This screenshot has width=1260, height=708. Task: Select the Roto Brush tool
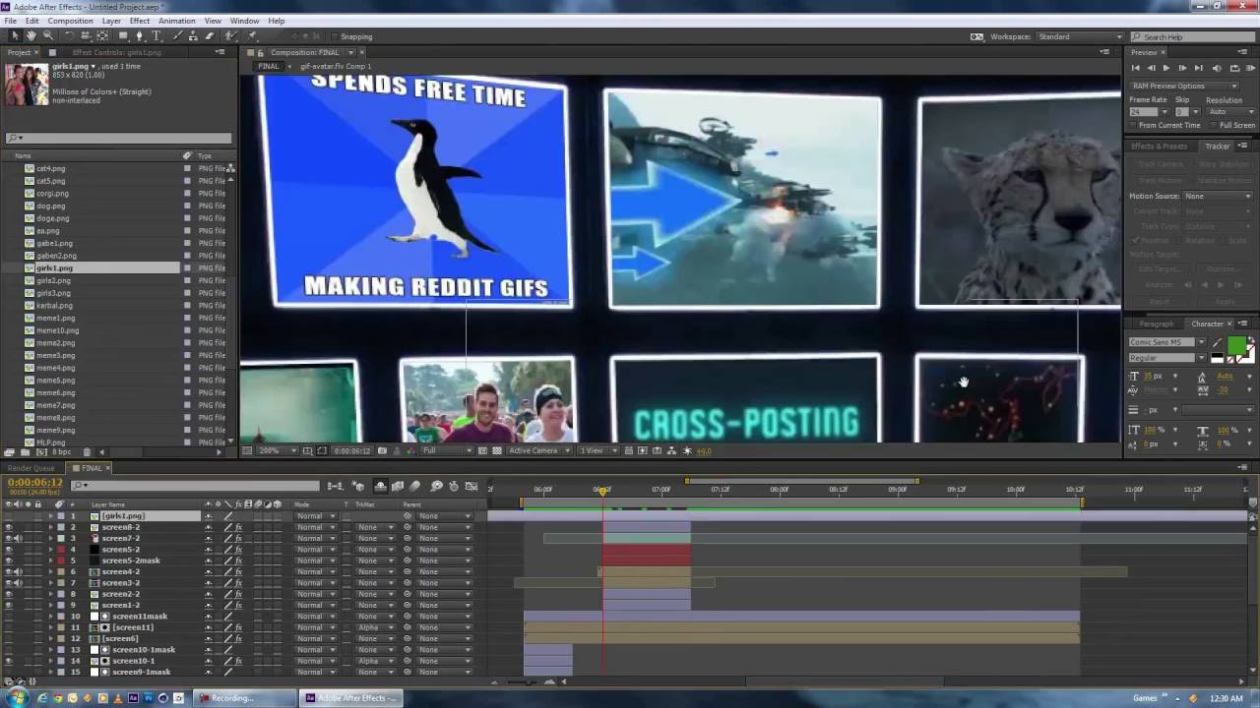(x=230, y=36)
